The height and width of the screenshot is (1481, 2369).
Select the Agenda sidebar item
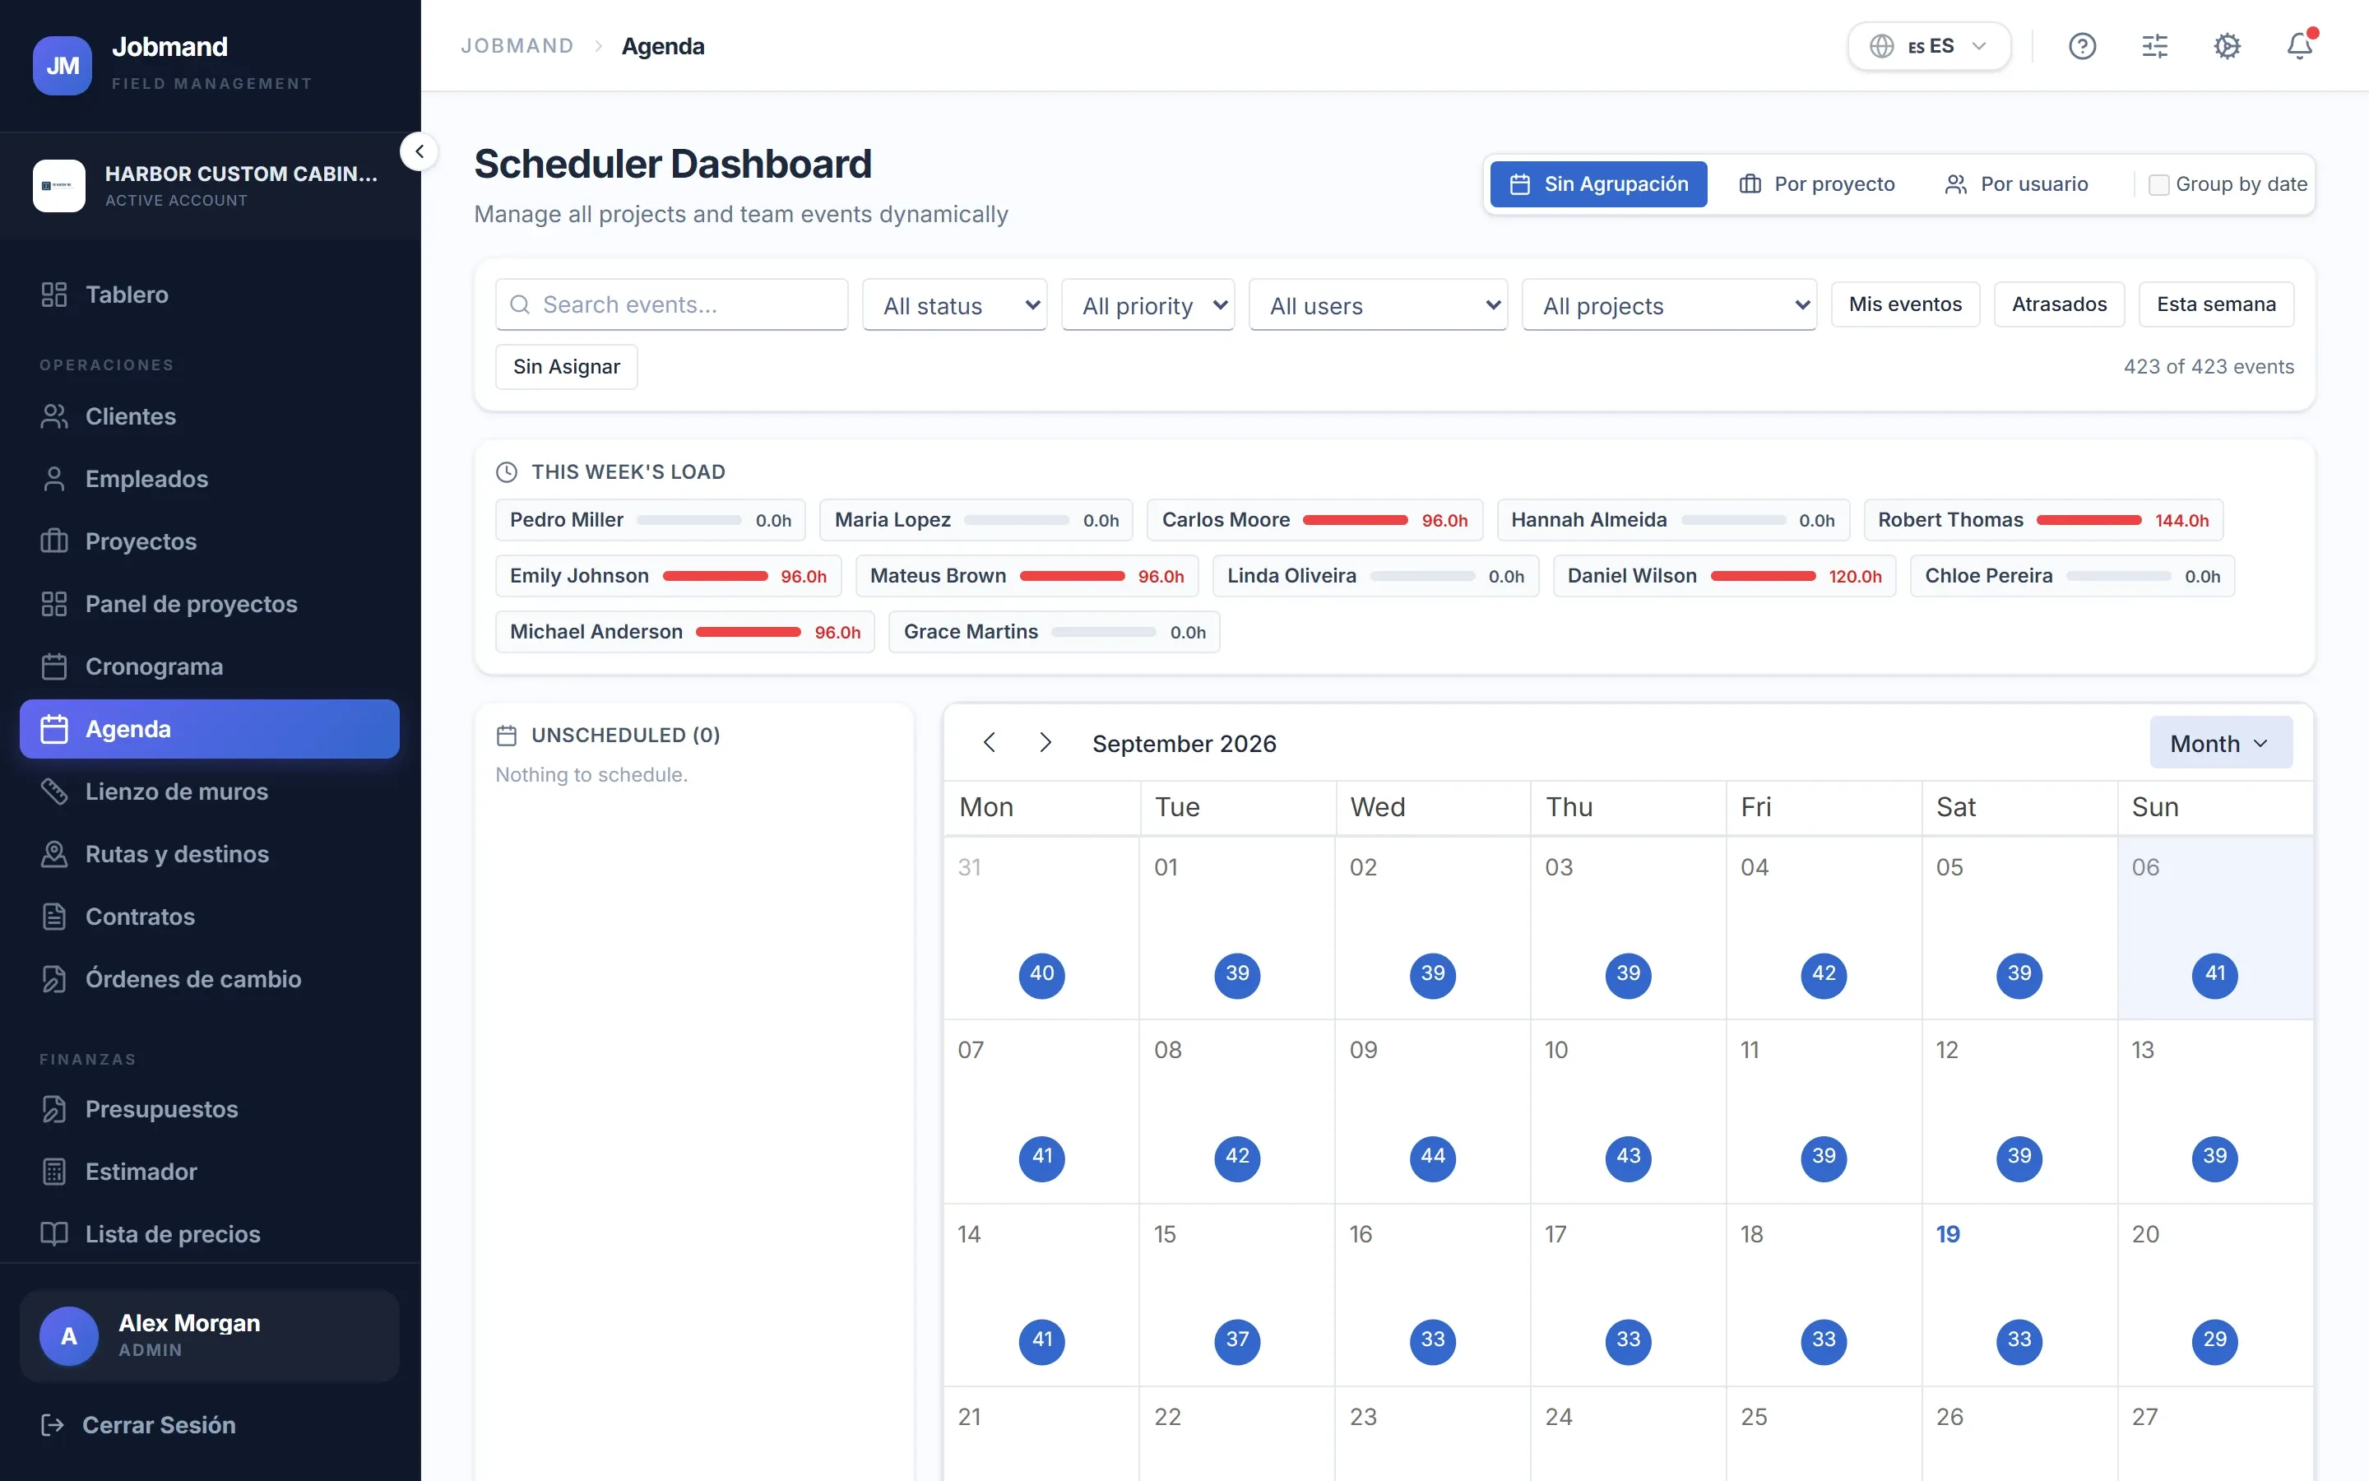(210, 729)
